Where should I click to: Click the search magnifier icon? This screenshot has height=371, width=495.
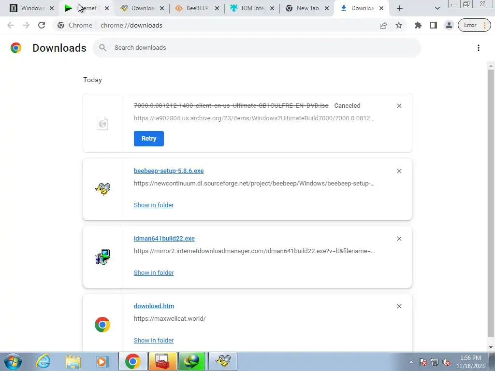coord(102,48)
